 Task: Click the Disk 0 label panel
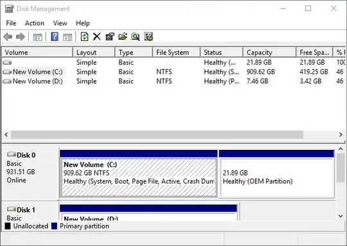coord(30,172)
